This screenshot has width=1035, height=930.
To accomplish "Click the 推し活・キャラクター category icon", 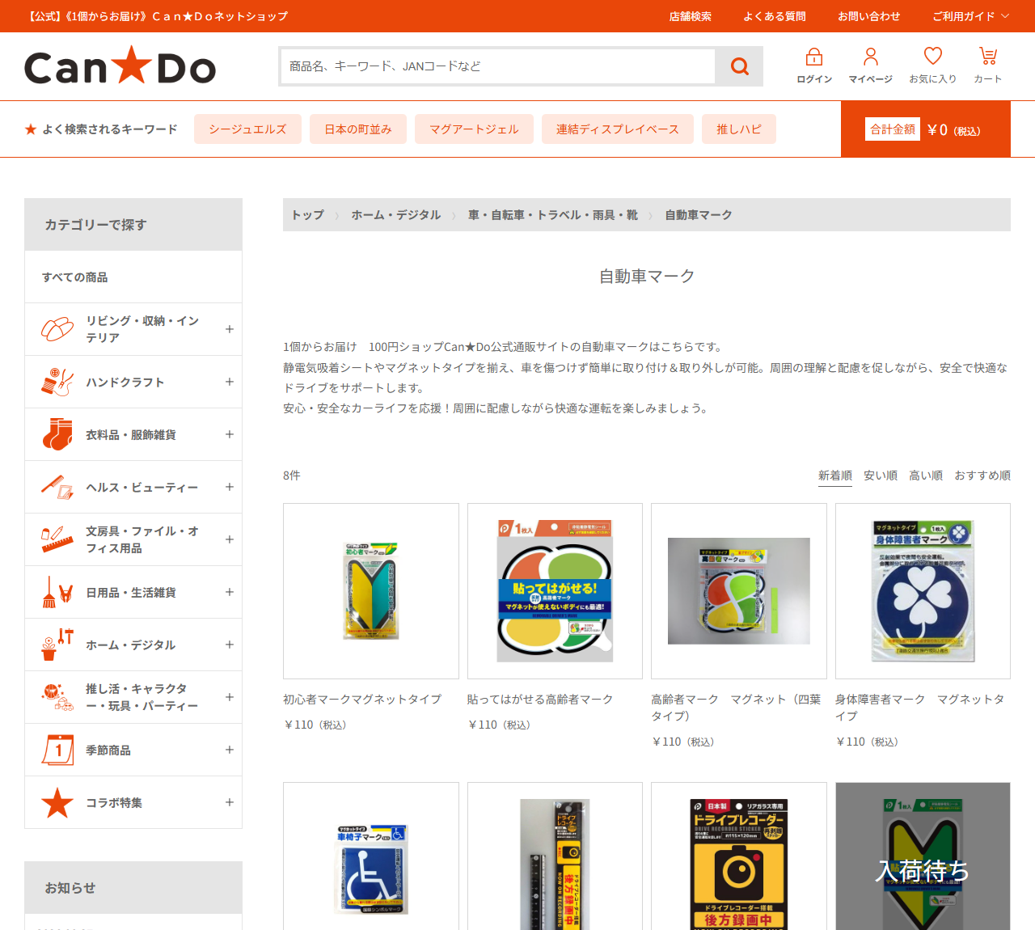I will pos(57,697).
